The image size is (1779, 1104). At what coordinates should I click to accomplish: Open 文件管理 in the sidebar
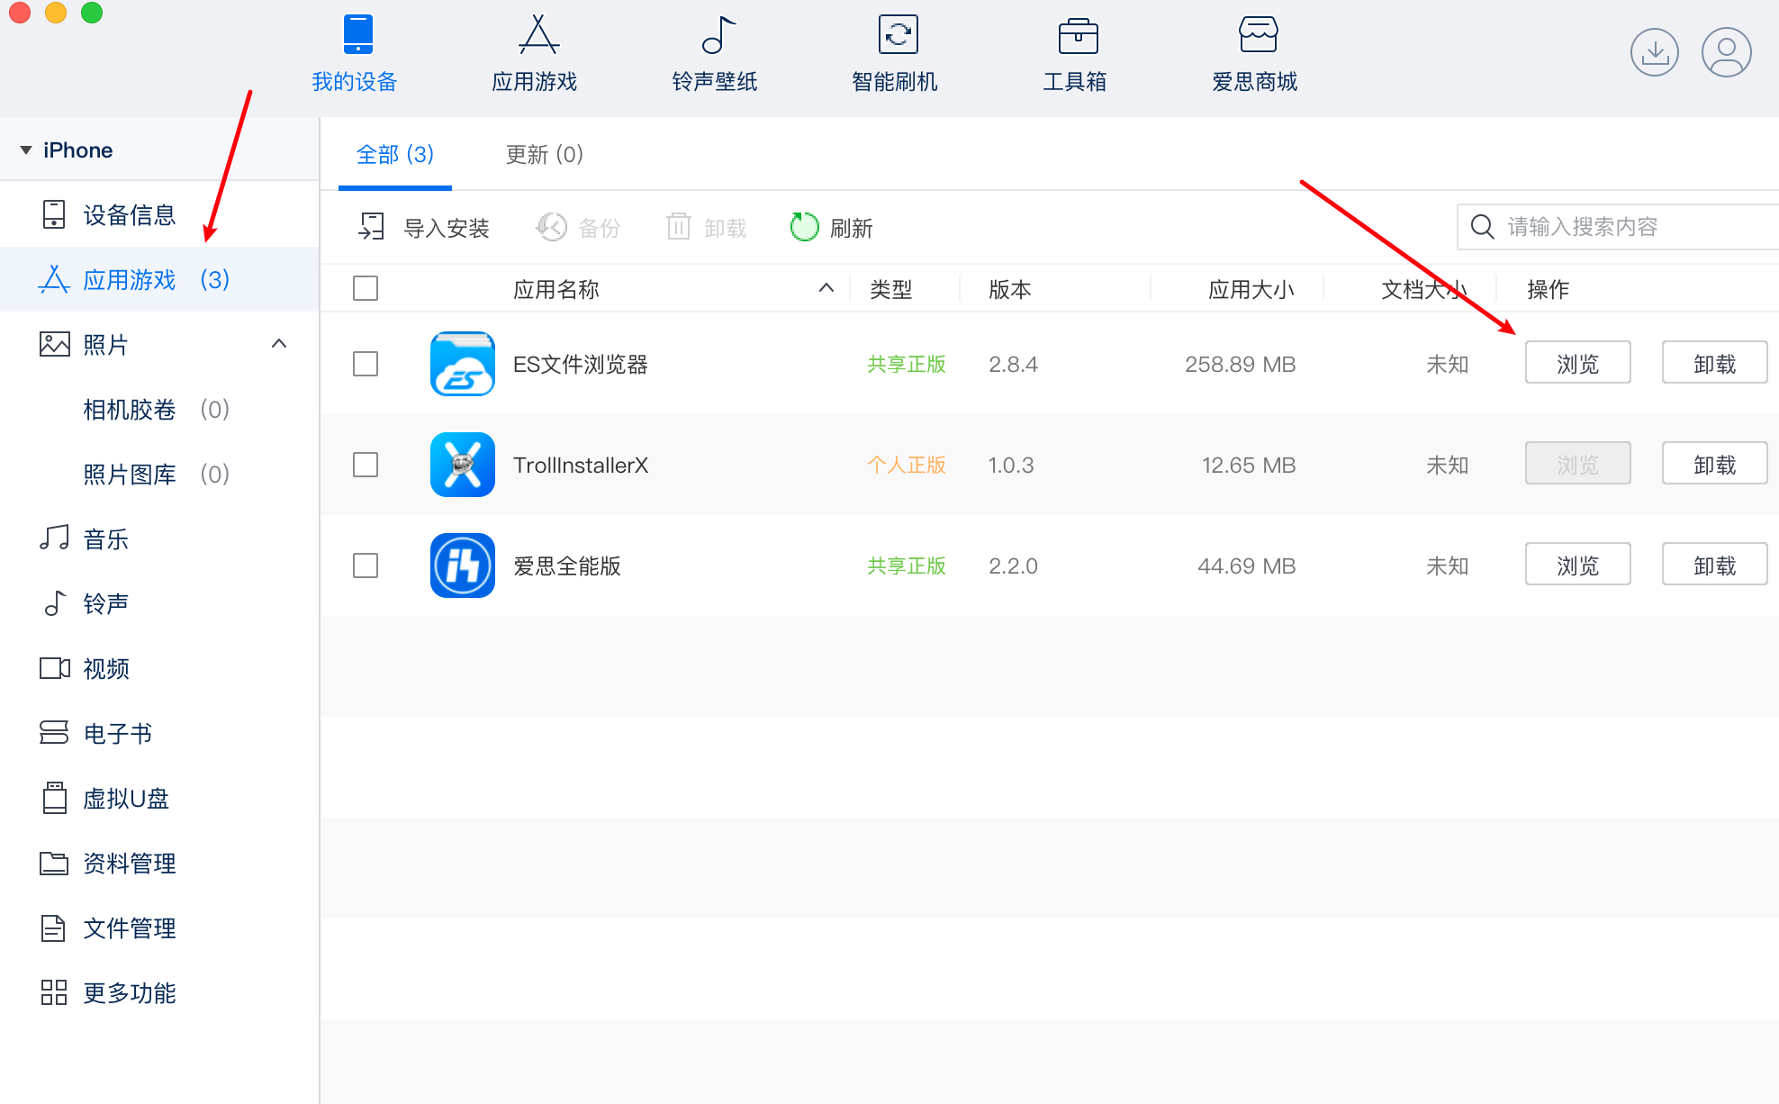tap(159, 928)
